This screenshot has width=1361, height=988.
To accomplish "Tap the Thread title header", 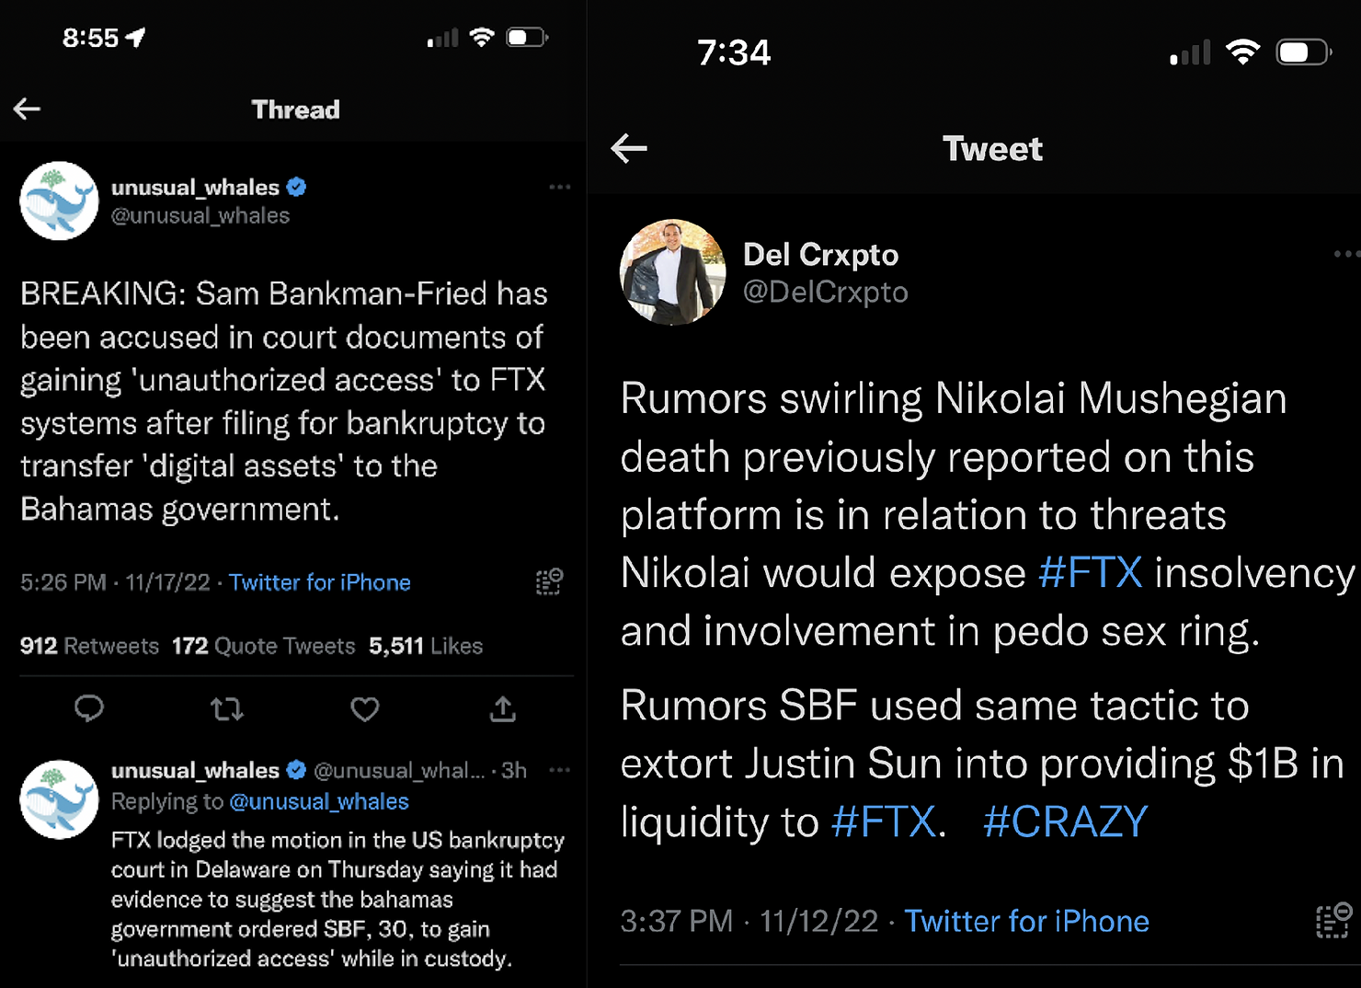I will tap(295, 109).
